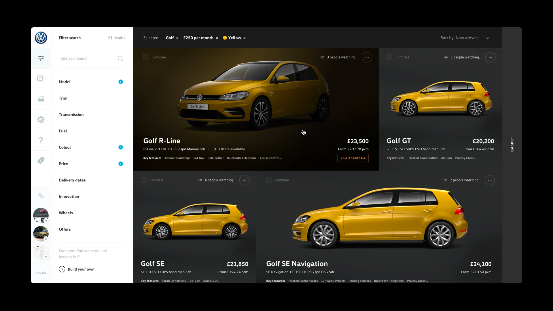This screenshot has height=311, width=553.
Task: Open the gear settings sidebar icon
Action: [41, 120]
